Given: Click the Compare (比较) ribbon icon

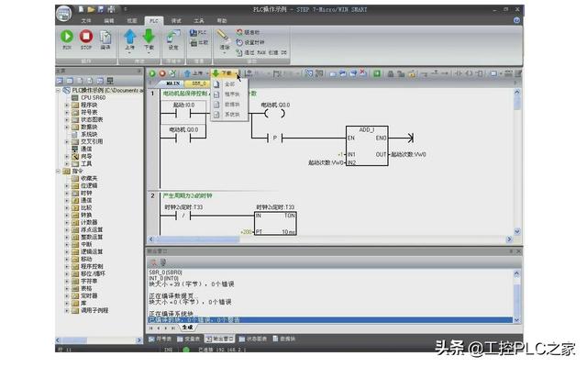Looking at the screenshot, I should pos(199,43).
